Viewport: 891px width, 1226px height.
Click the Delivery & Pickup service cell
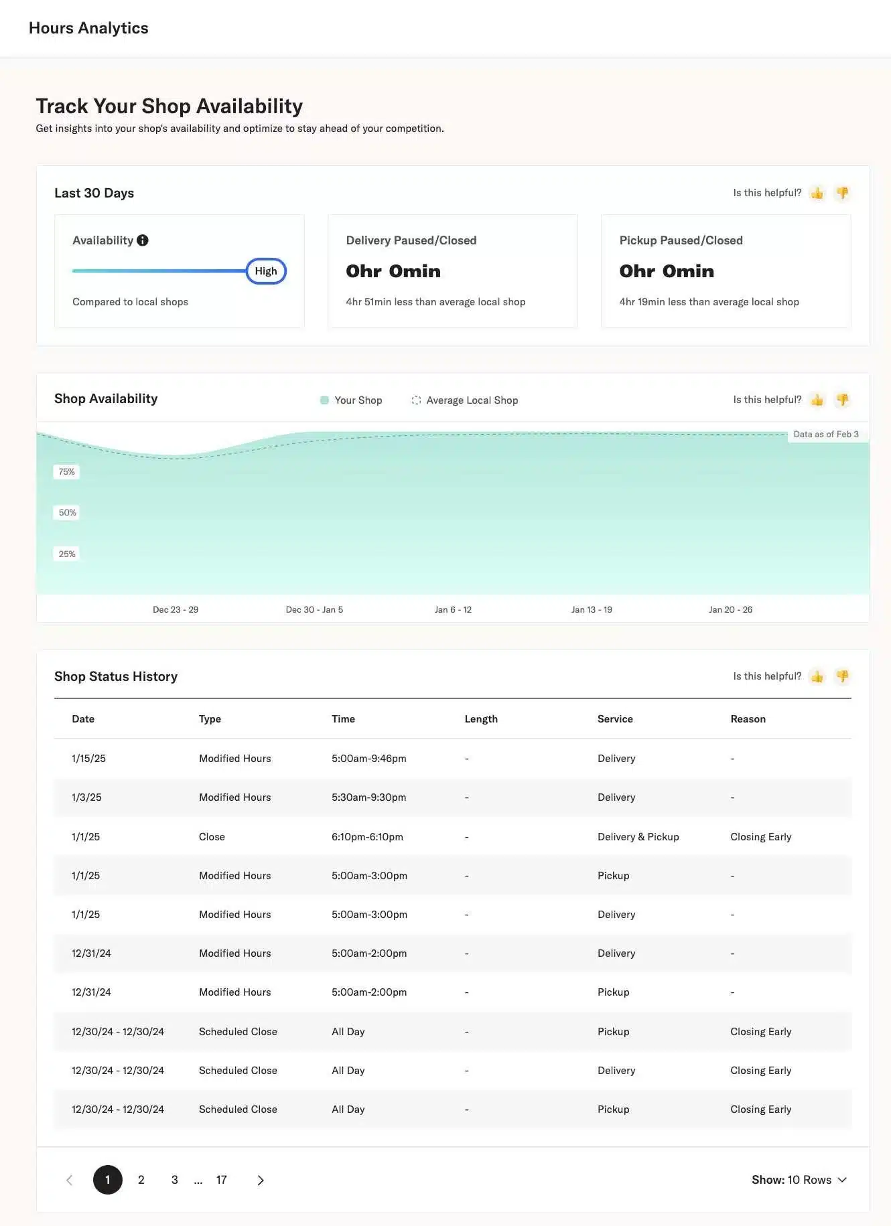(638, 837)
